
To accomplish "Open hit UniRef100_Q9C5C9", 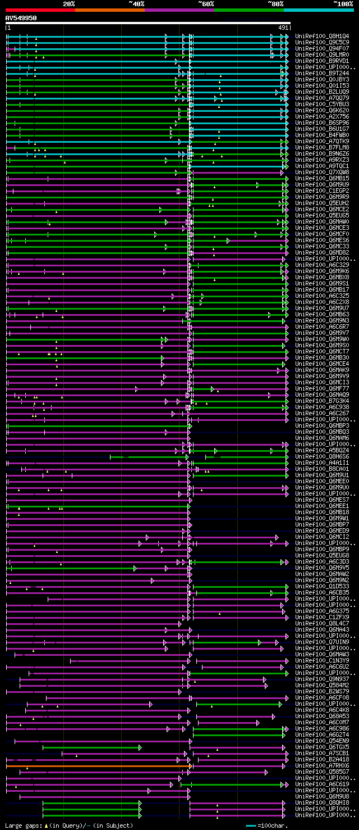I will (x=322, y=42).
